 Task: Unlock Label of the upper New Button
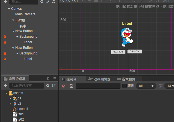click(x=5, y=42)
